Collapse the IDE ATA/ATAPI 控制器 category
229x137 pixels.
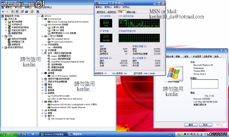click(x=42, y=25)
